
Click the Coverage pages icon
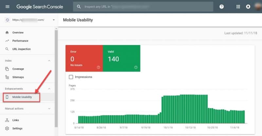coord(7,69)
